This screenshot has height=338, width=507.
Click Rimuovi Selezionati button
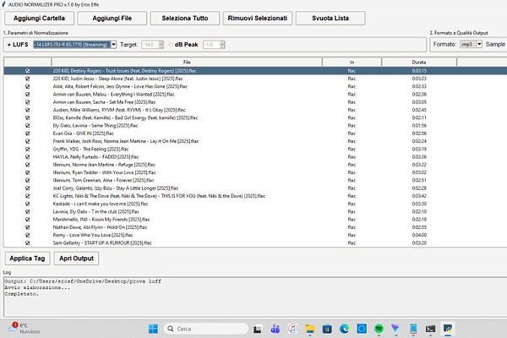258,19
